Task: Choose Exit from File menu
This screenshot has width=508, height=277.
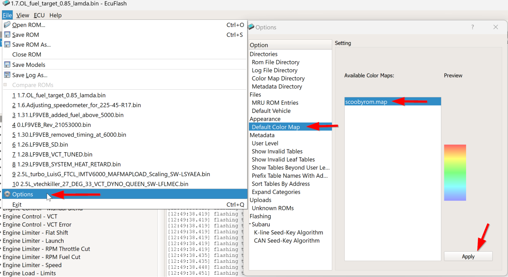Action: click(125, 204)
